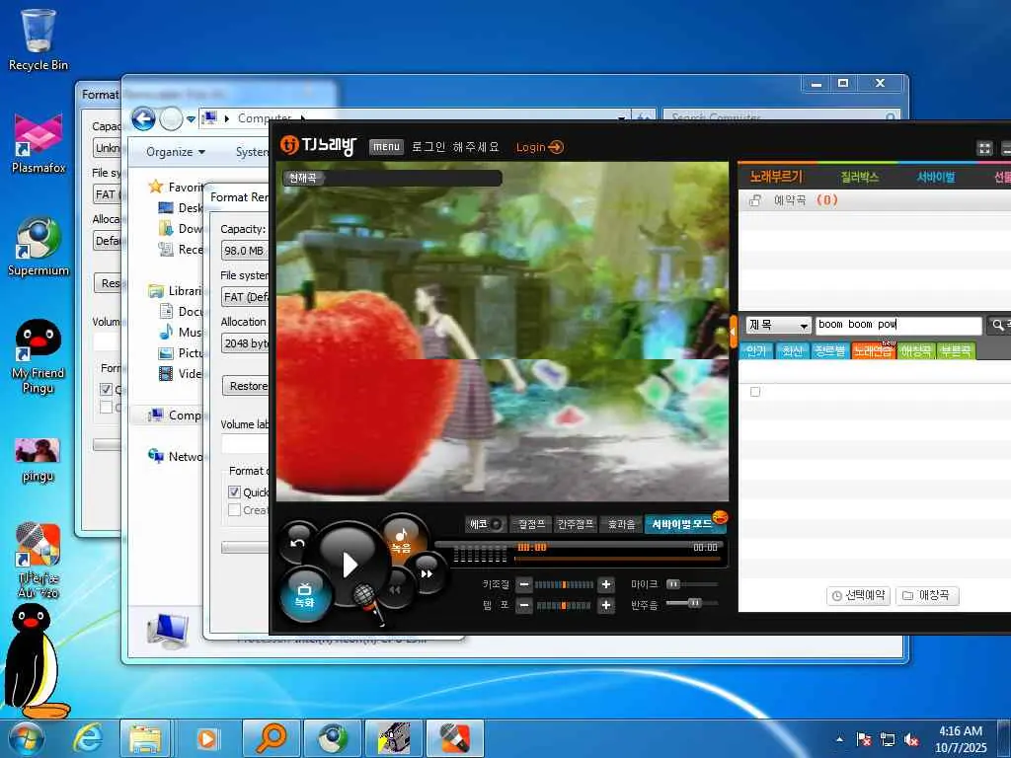Open the Supermium desktop shortcut
The image size is (1011, 758).
click(x=39, y=247)
